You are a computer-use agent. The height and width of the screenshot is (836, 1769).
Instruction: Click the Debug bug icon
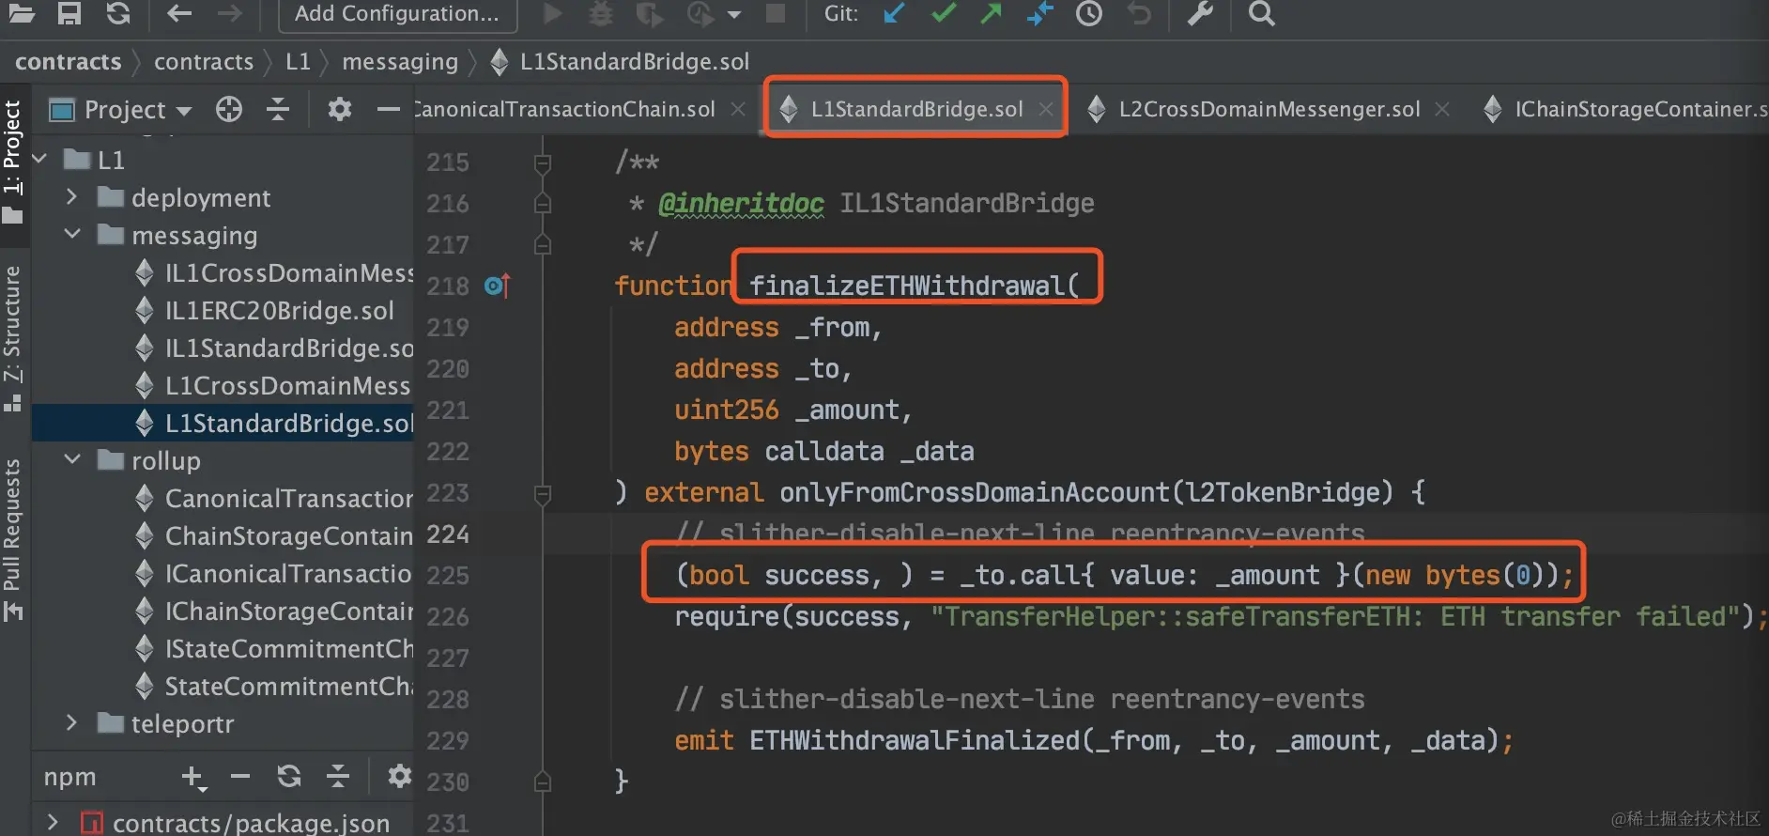pyautogui.click(x=601, y=13)
